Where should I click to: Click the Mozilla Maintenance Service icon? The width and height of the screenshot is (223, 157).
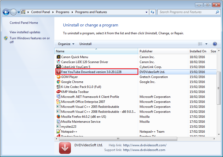[59, 122]
